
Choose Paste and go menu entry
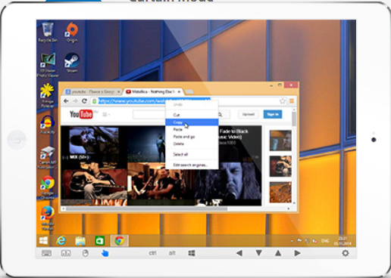[192, 137]
